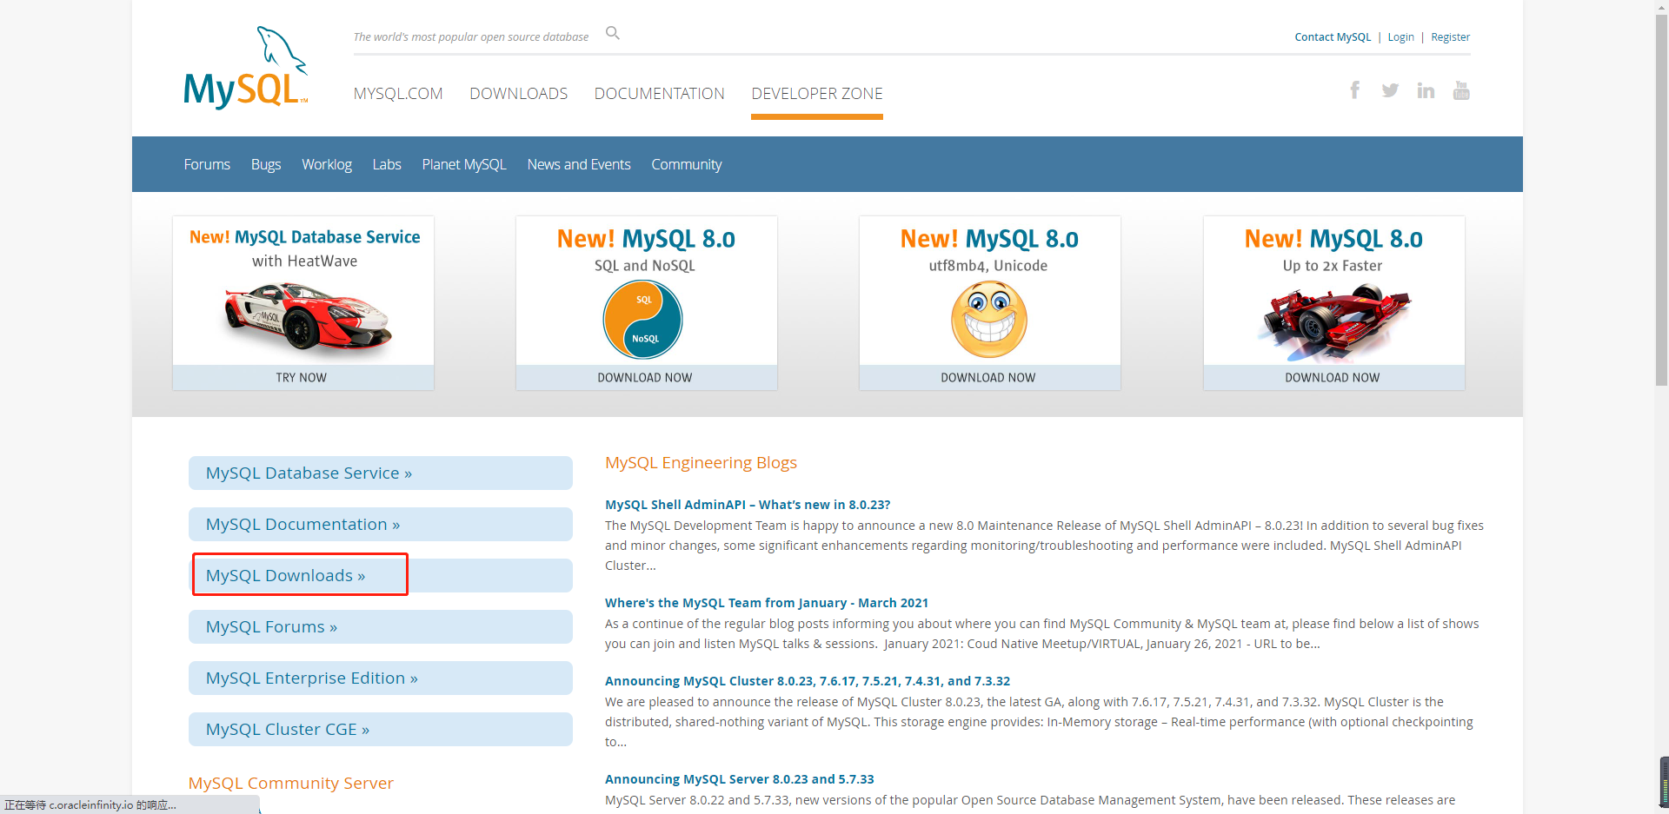The height and width of the screenshot is (814, 1669).
Task: Open the MySQL Facebook page icon
Action: [1354, 89]
